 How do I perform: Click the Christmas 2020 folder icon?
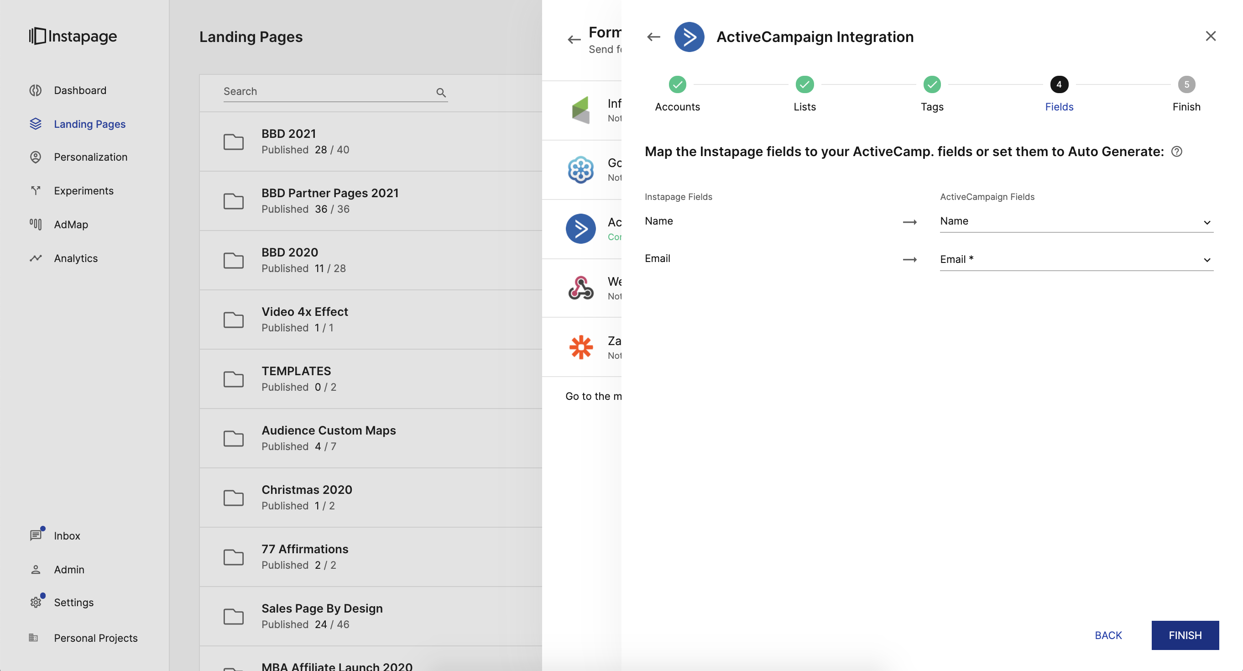pyautogui.click(x=234, y=498)
